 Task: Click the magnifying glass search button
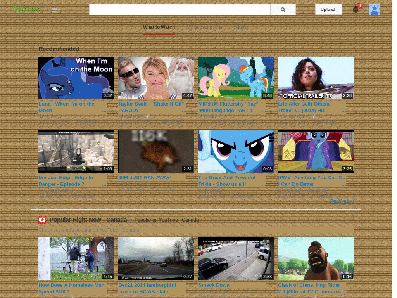pyautogui.click(x=283, y=10)
